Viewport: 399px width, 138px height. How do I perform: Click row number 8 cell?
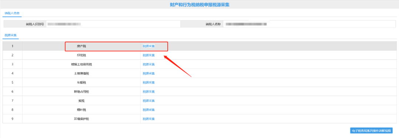[x=13, y=110]
